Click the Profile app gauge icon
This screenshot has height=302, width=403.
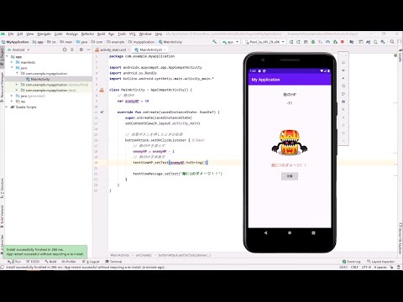coord(327,42)
